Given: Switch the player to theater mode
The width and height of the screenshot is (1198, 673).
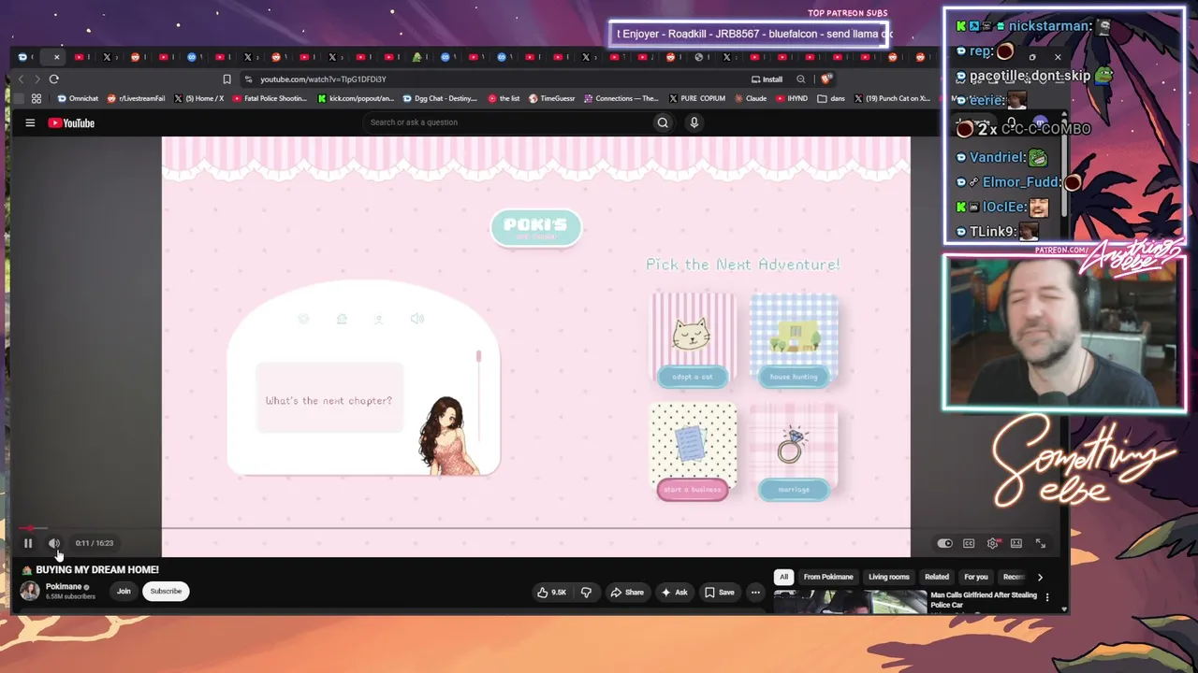Looking at the screenshot, I should pos(1016,543).
